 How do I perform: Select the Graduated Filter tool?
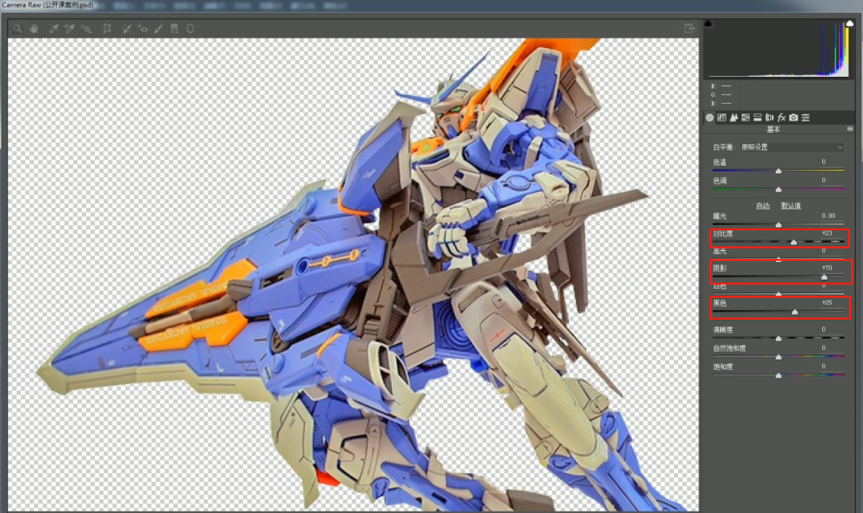pos(174,29)
